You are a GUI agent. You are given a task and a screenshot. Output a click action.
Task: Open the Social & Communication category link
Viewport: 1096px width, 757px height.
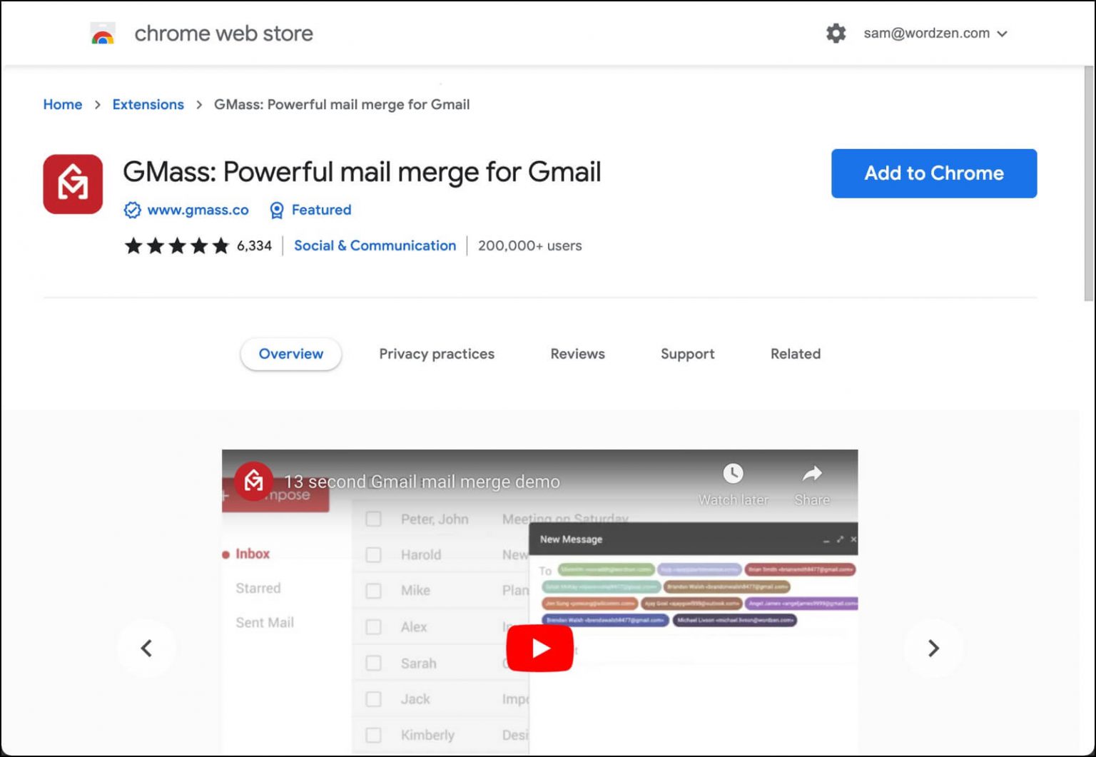[x=375, y=246]
